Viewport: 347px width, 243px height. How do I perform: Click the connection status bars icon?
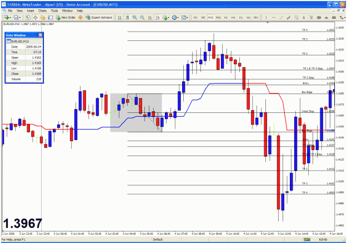click(x=306, y=240)
